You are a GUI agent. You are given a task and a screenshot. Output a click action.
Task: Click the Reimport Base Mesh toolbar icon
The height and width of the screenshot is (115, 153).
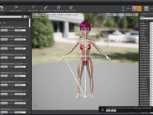click(16, 8)
